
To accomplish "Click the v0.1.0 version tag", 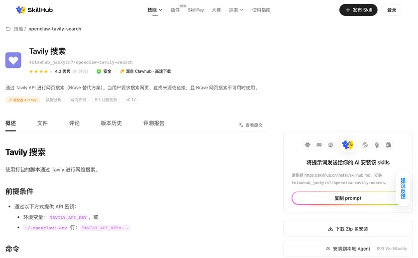I will tap(131, 100).
